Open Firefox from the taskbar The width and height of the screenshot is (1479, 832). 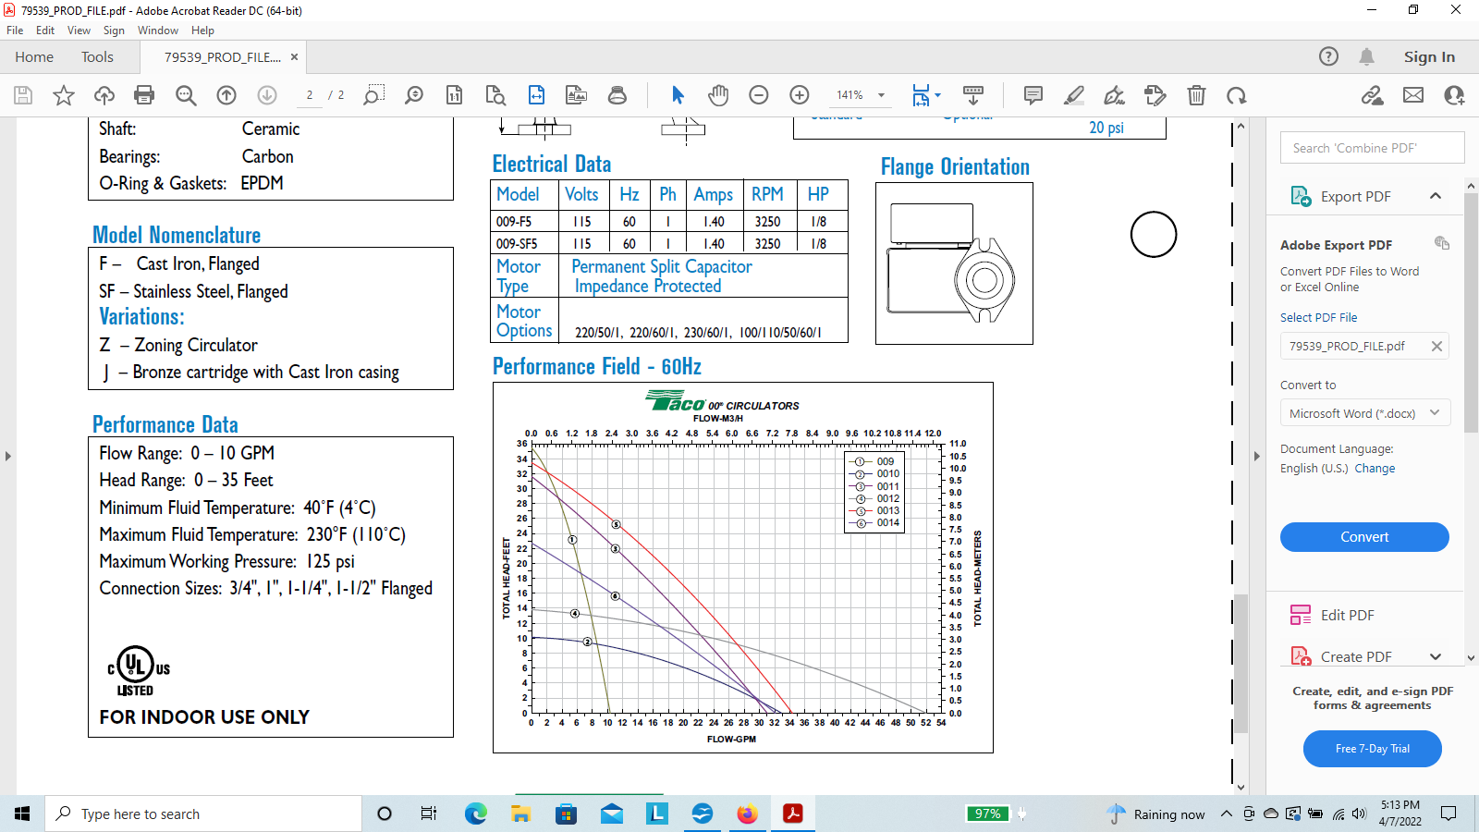pos(747,814)
